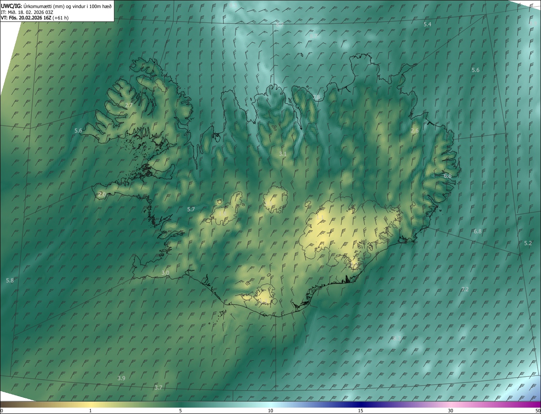The image size is (541, 414).
Task: Click the 7.8 value label on the north coast
Action: click(x=316, y=97)
